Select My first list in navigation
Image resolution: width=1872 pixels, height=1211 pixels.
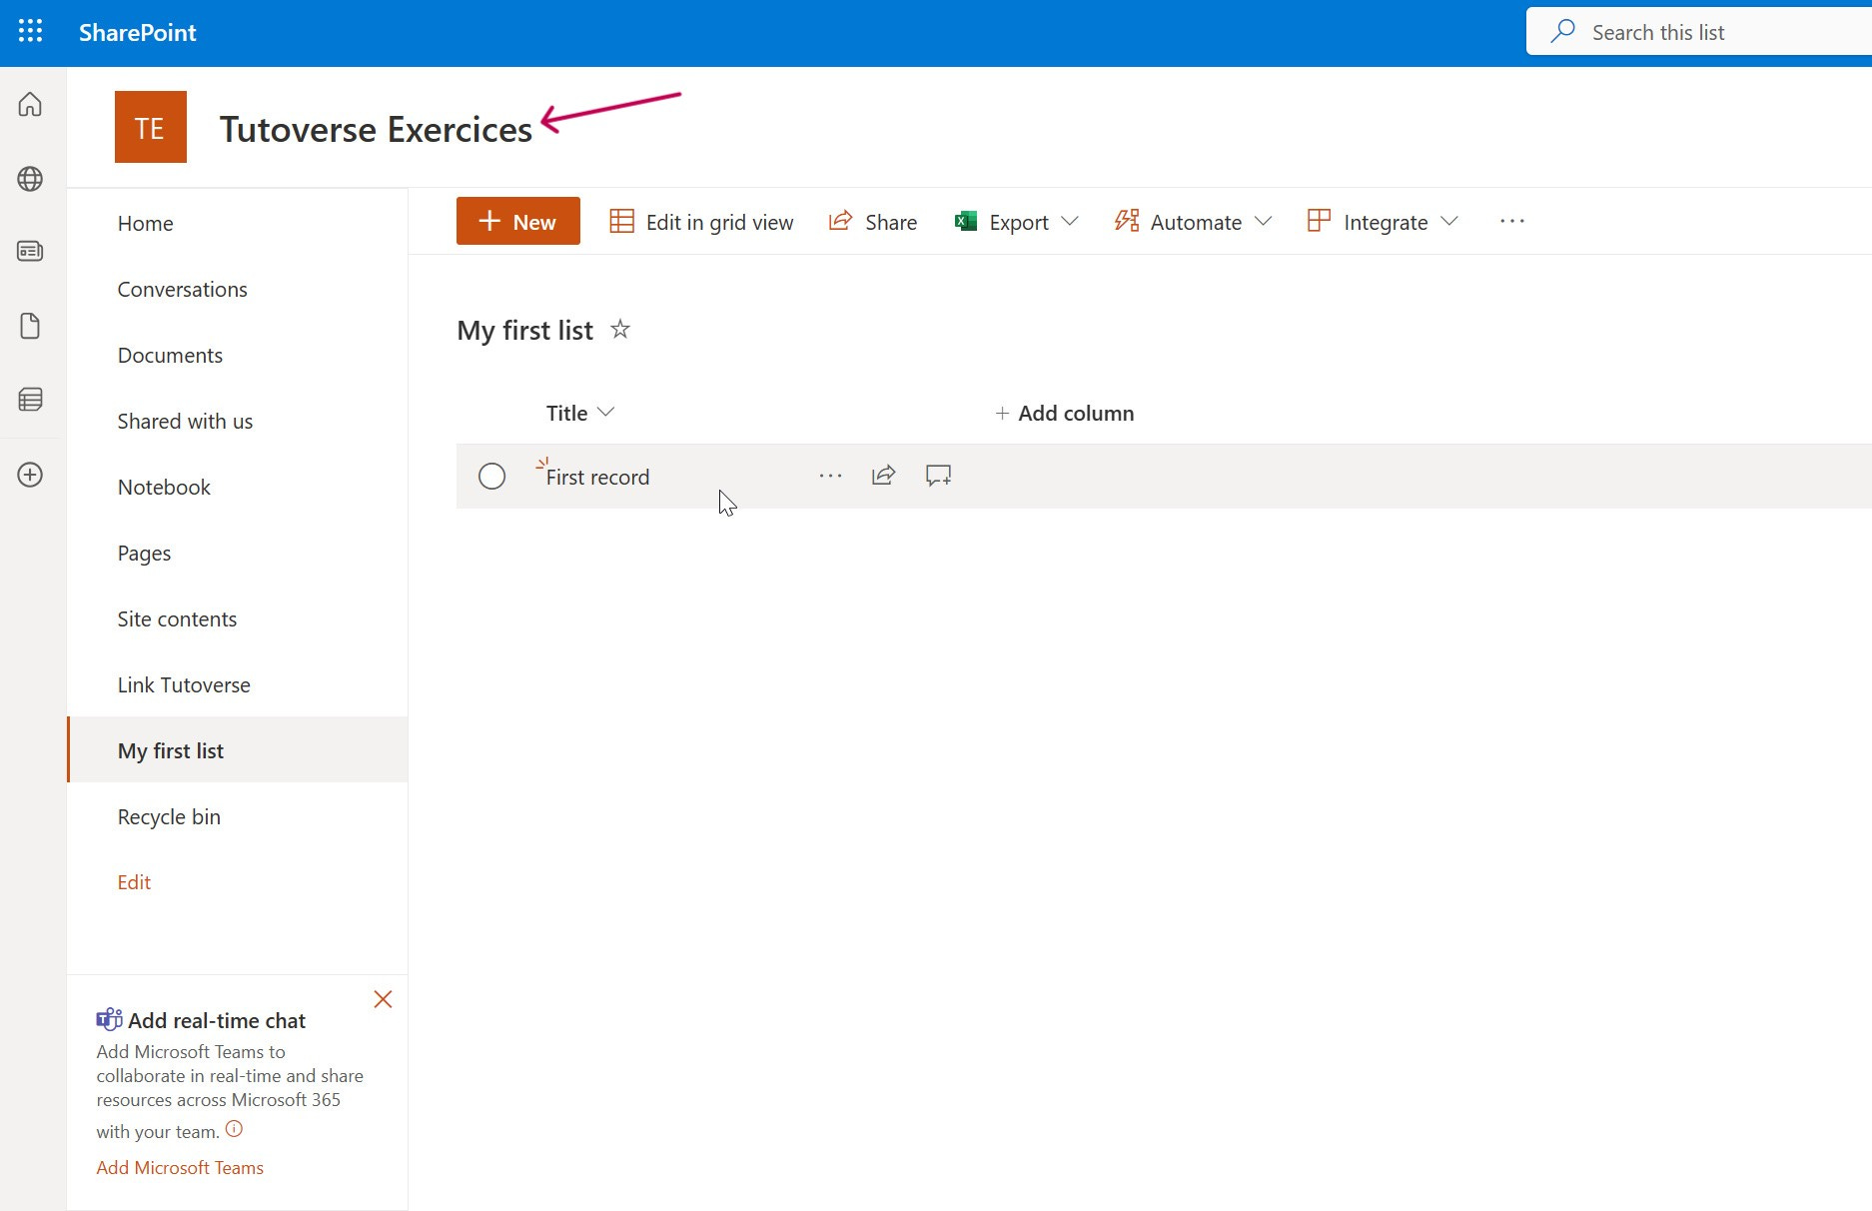click(237, 751)
